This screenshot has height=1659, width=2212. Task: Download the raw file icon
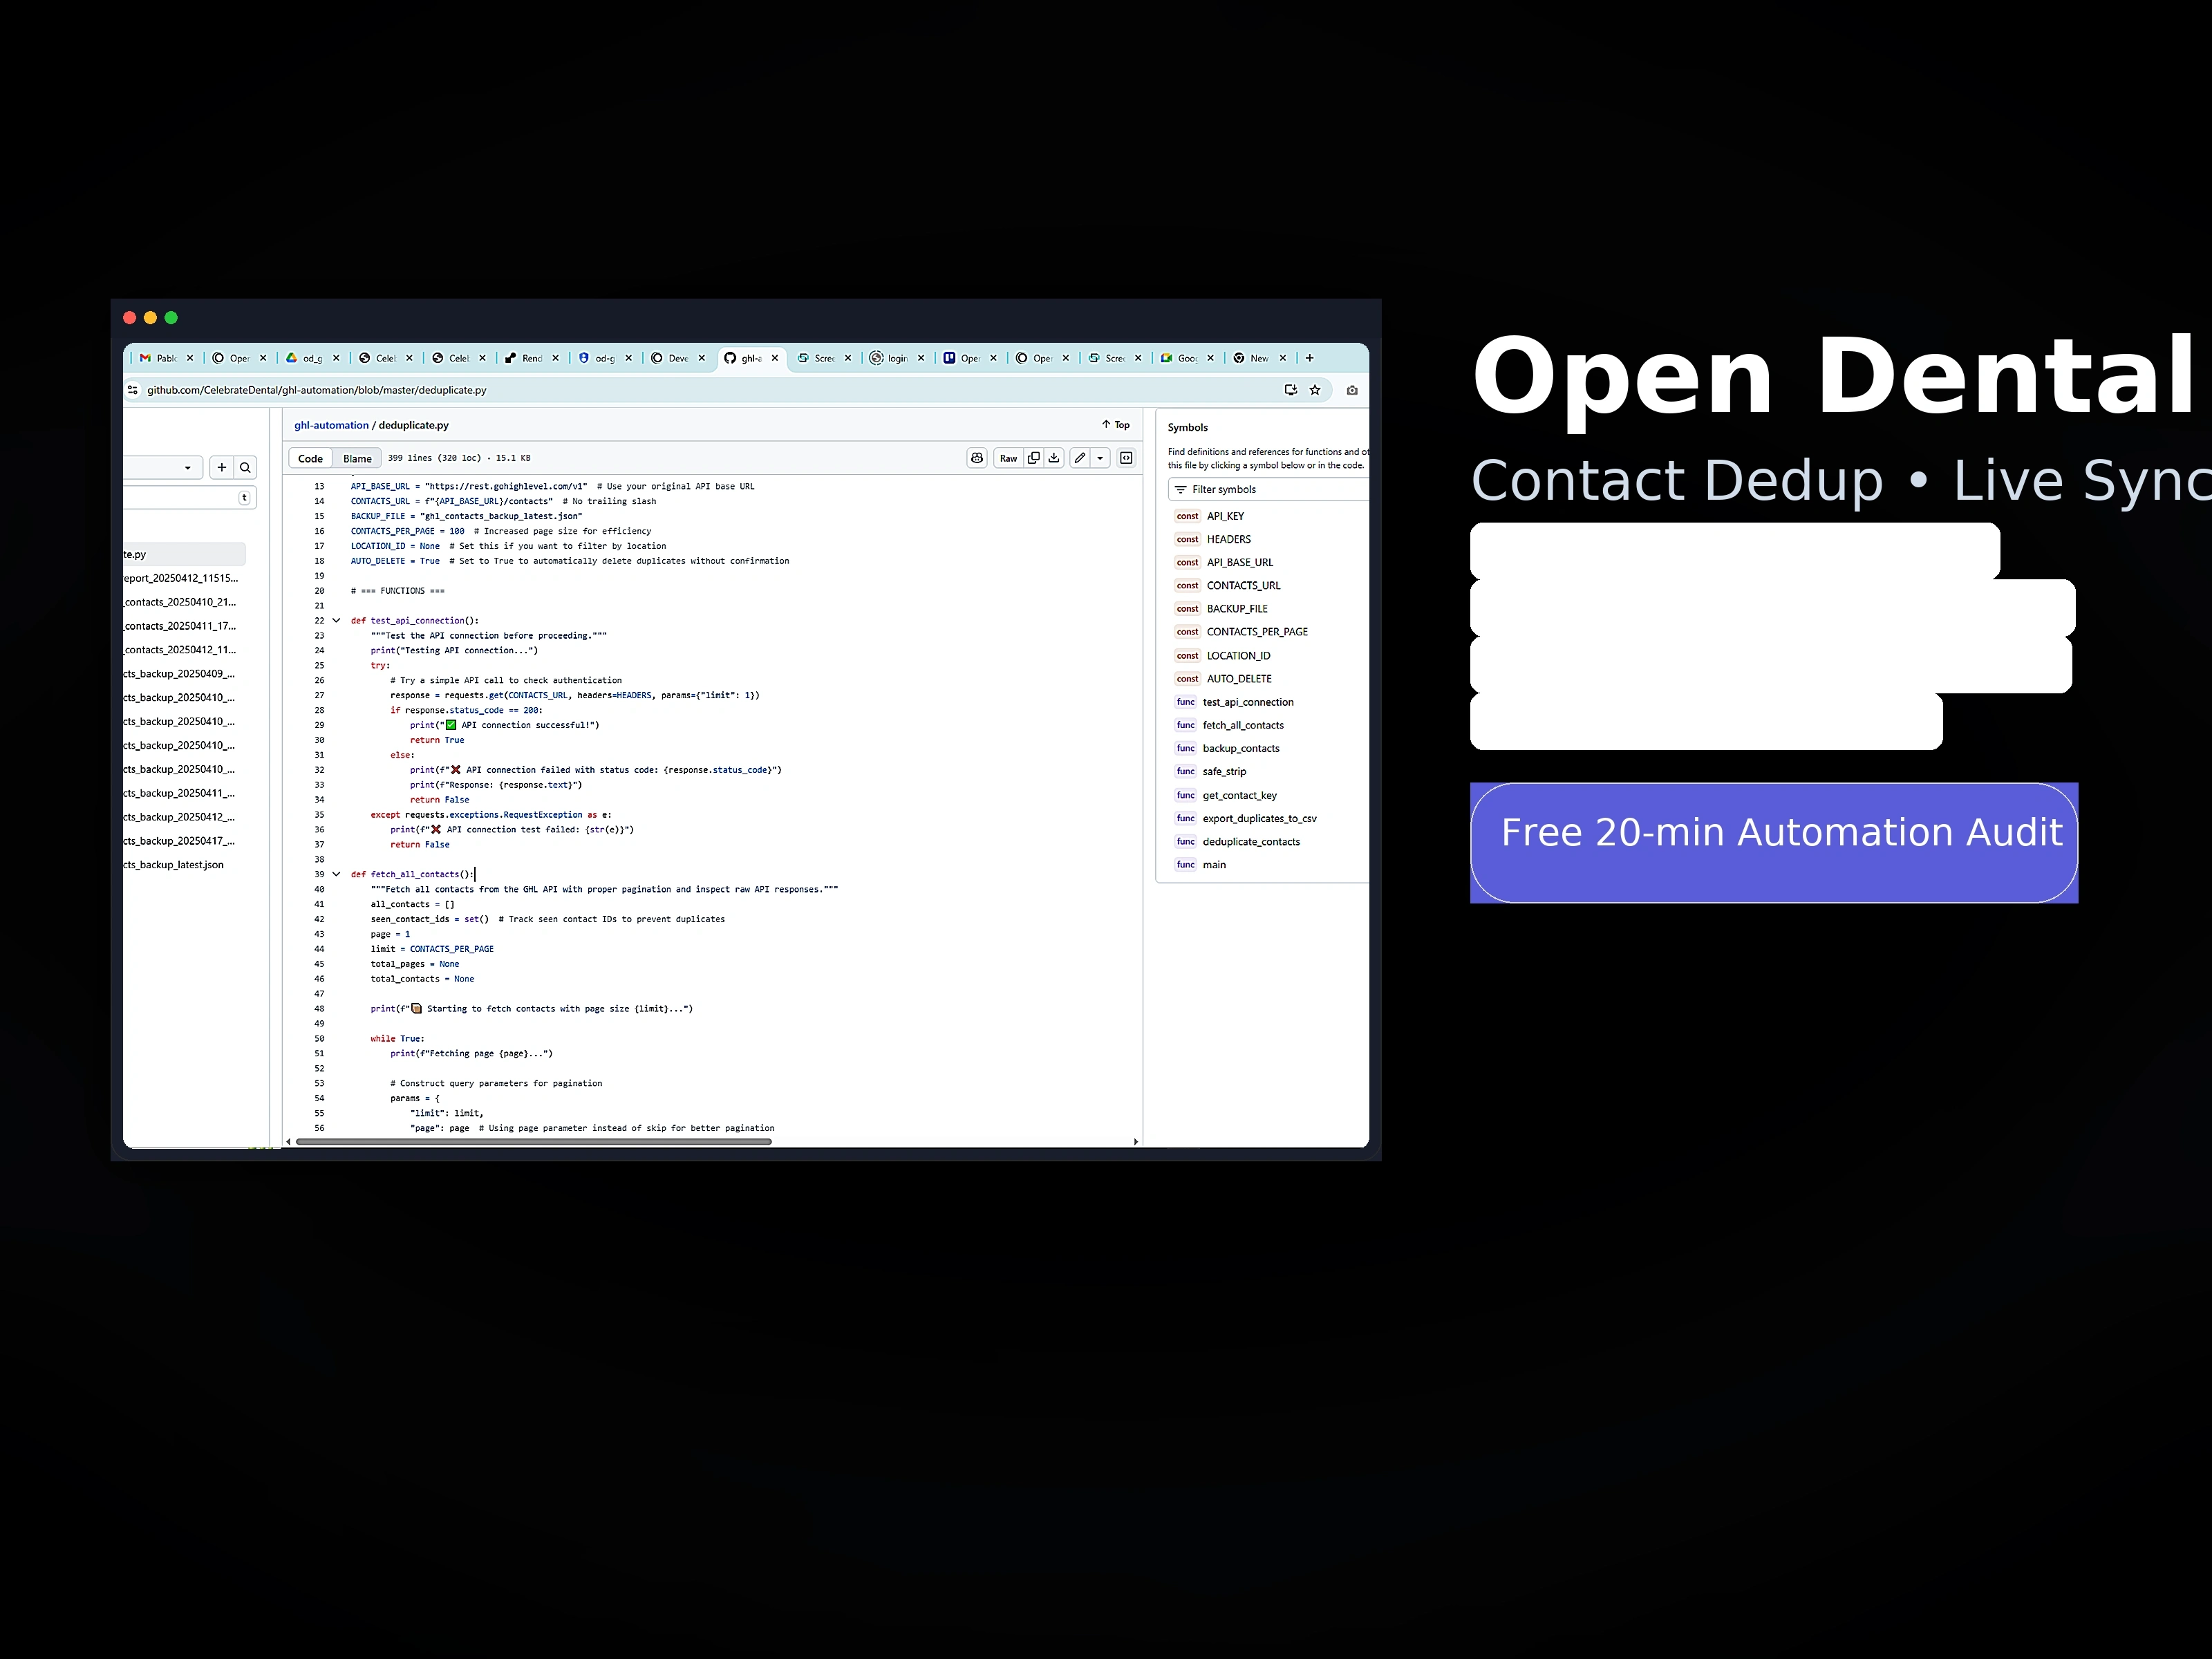pos(1054,458)
